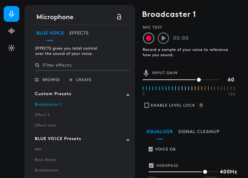Image resolution: width=248 pixels, height=178 pixels.
Task: Open the Level Lock help question mark
Action: tap(201, 105)
